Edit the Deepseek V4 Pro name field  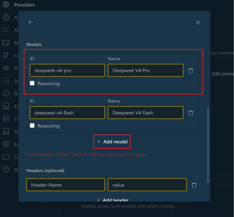[x=145, y=70]
